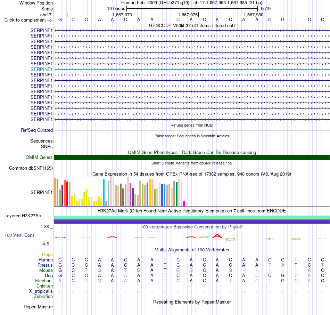Open the OMIM Gene Phenotypes track title
The height and width of the screenshot is (315, 330).
[x=192, y=152]
